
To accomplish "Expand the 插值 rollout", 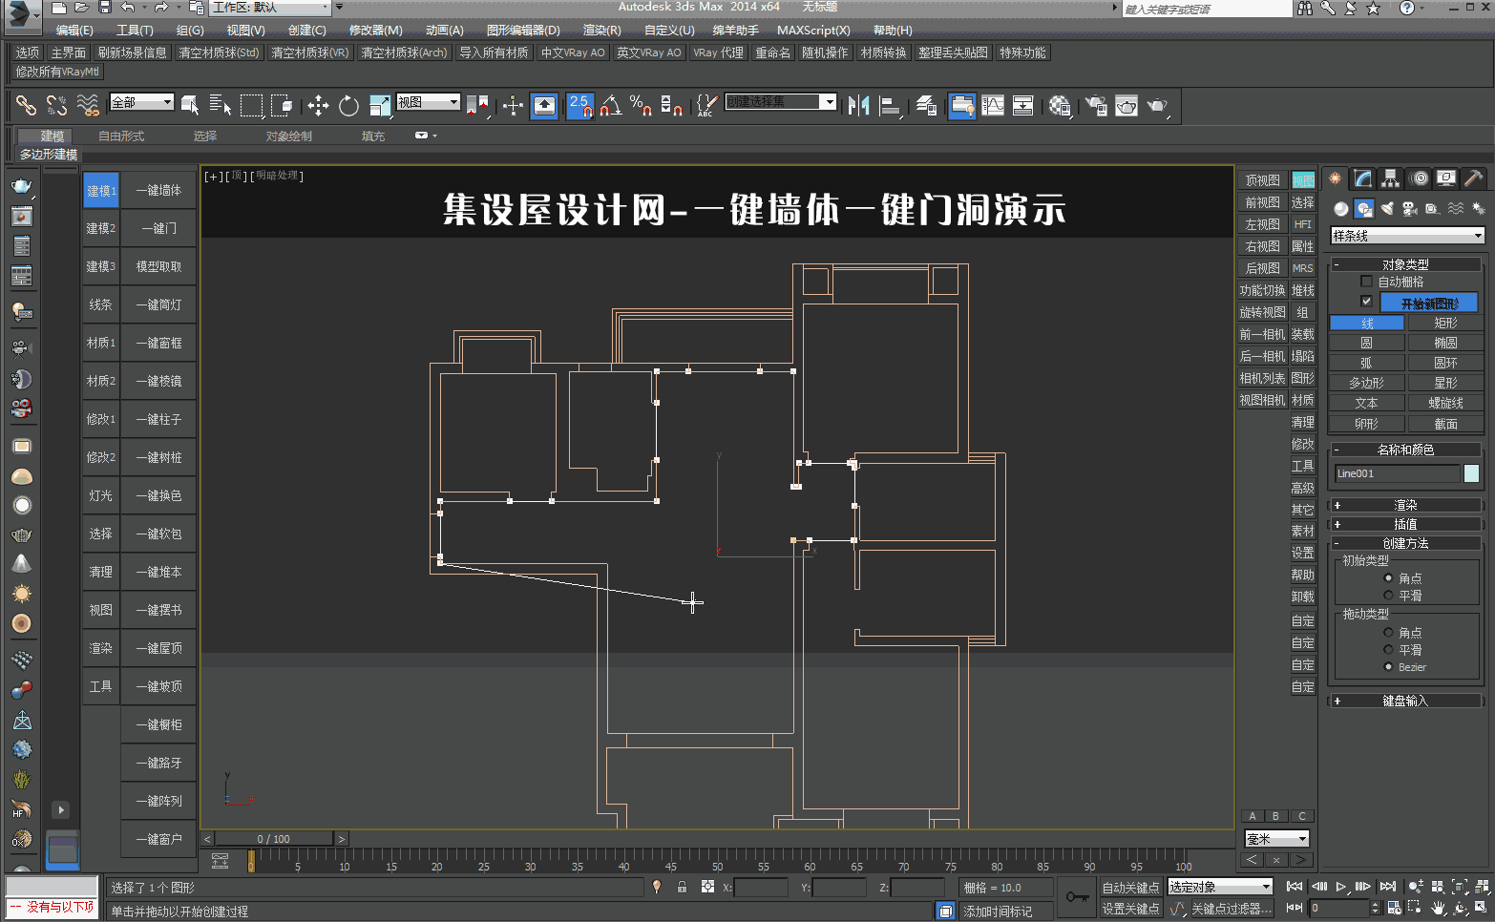I will pyautogui.click(x=1406, y=524).
